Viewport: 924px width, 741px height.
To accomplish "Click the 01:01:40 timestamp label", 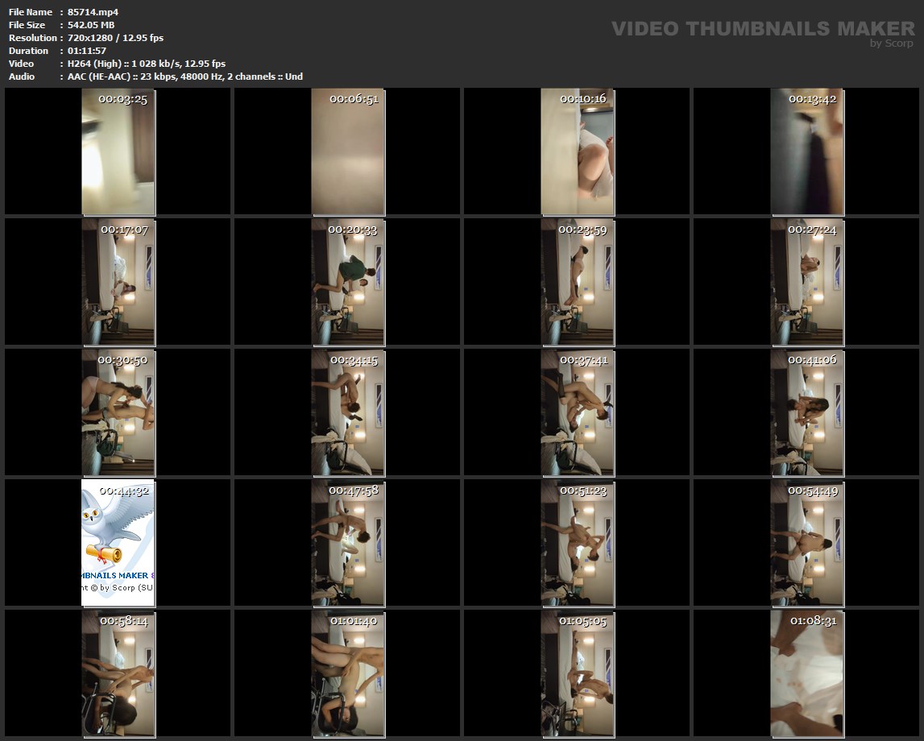I will [x=353, y=621].
